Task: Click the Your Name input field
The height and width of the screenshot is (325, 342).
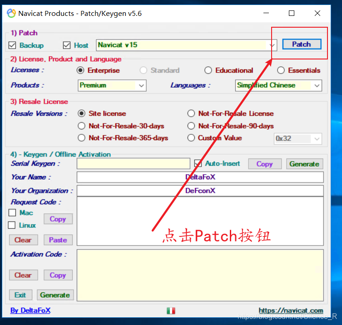Action: [x=200, y=177]
